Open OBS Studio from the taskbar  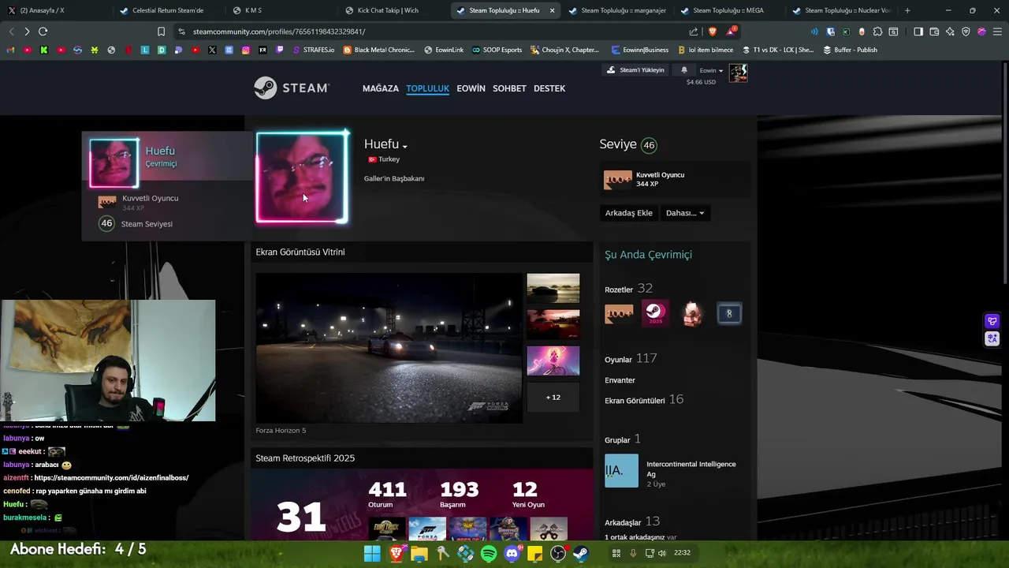(558, 554)
